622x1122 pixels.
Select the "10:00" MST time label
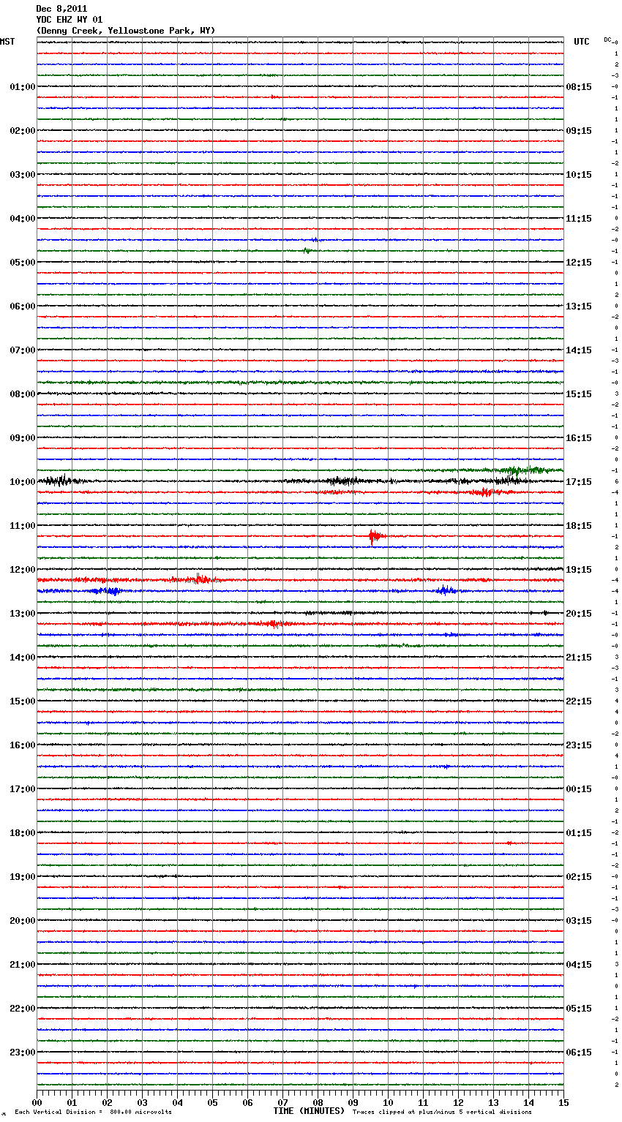[23, 482]
